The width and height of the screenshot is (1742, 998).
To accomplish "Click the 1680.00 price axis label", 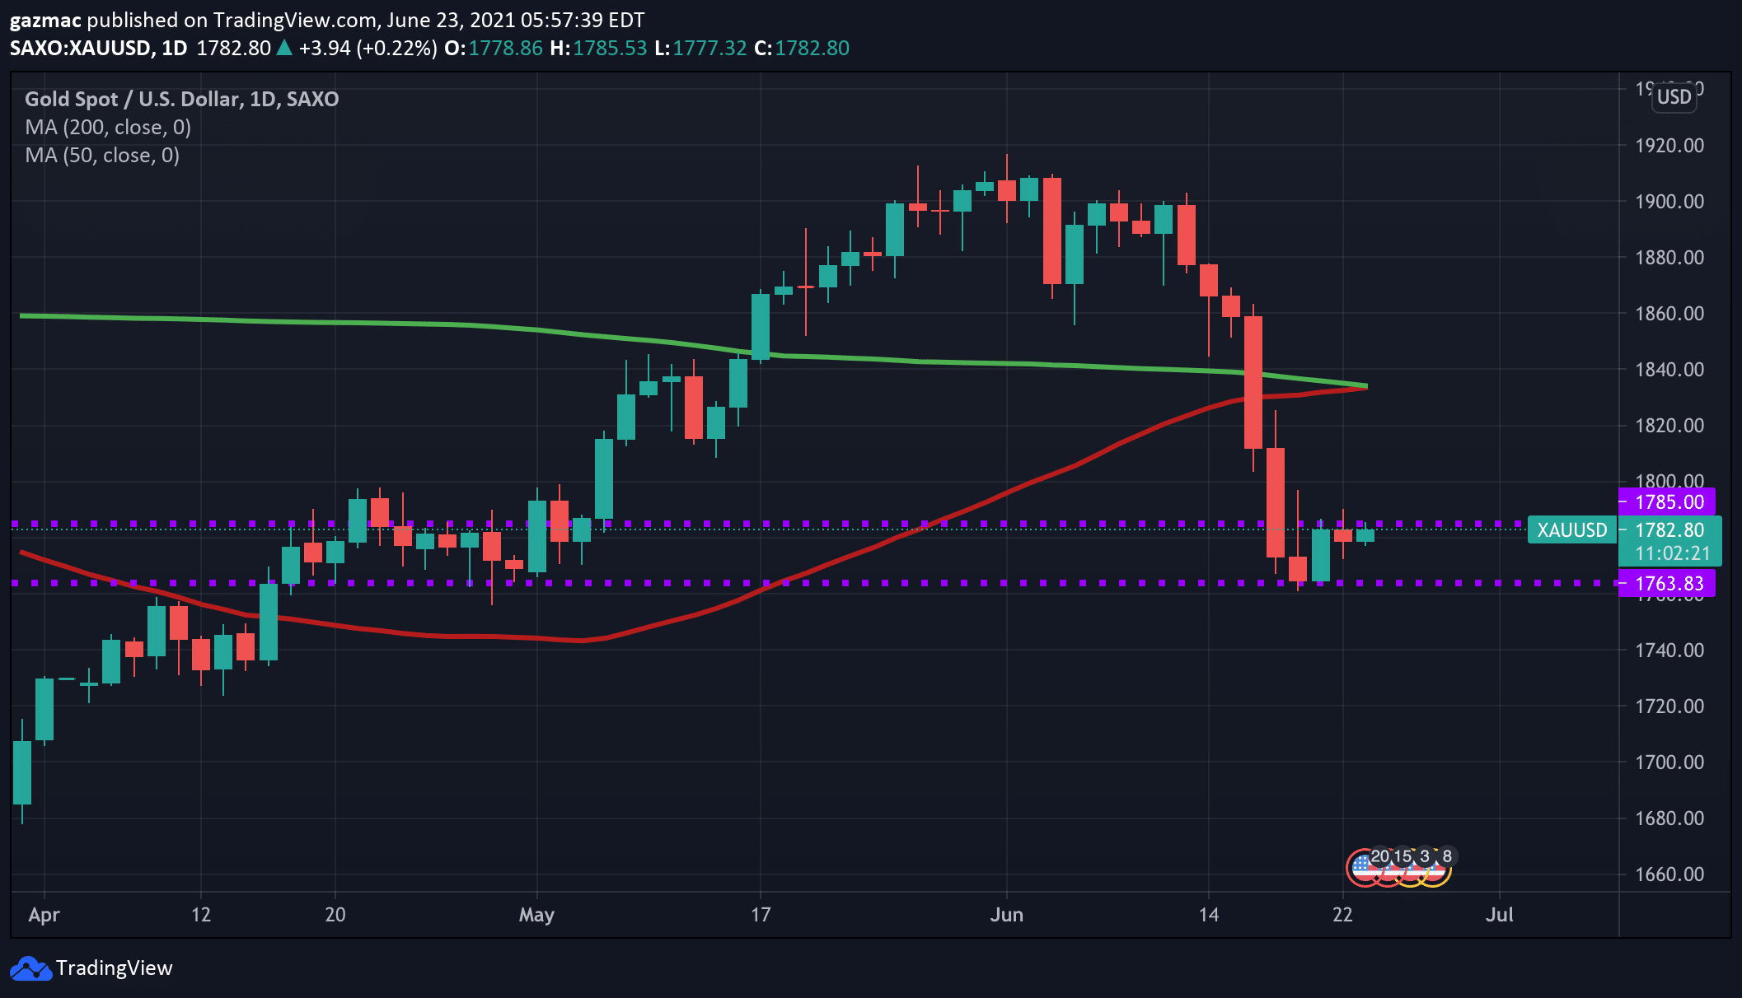I will point(1669,818).
